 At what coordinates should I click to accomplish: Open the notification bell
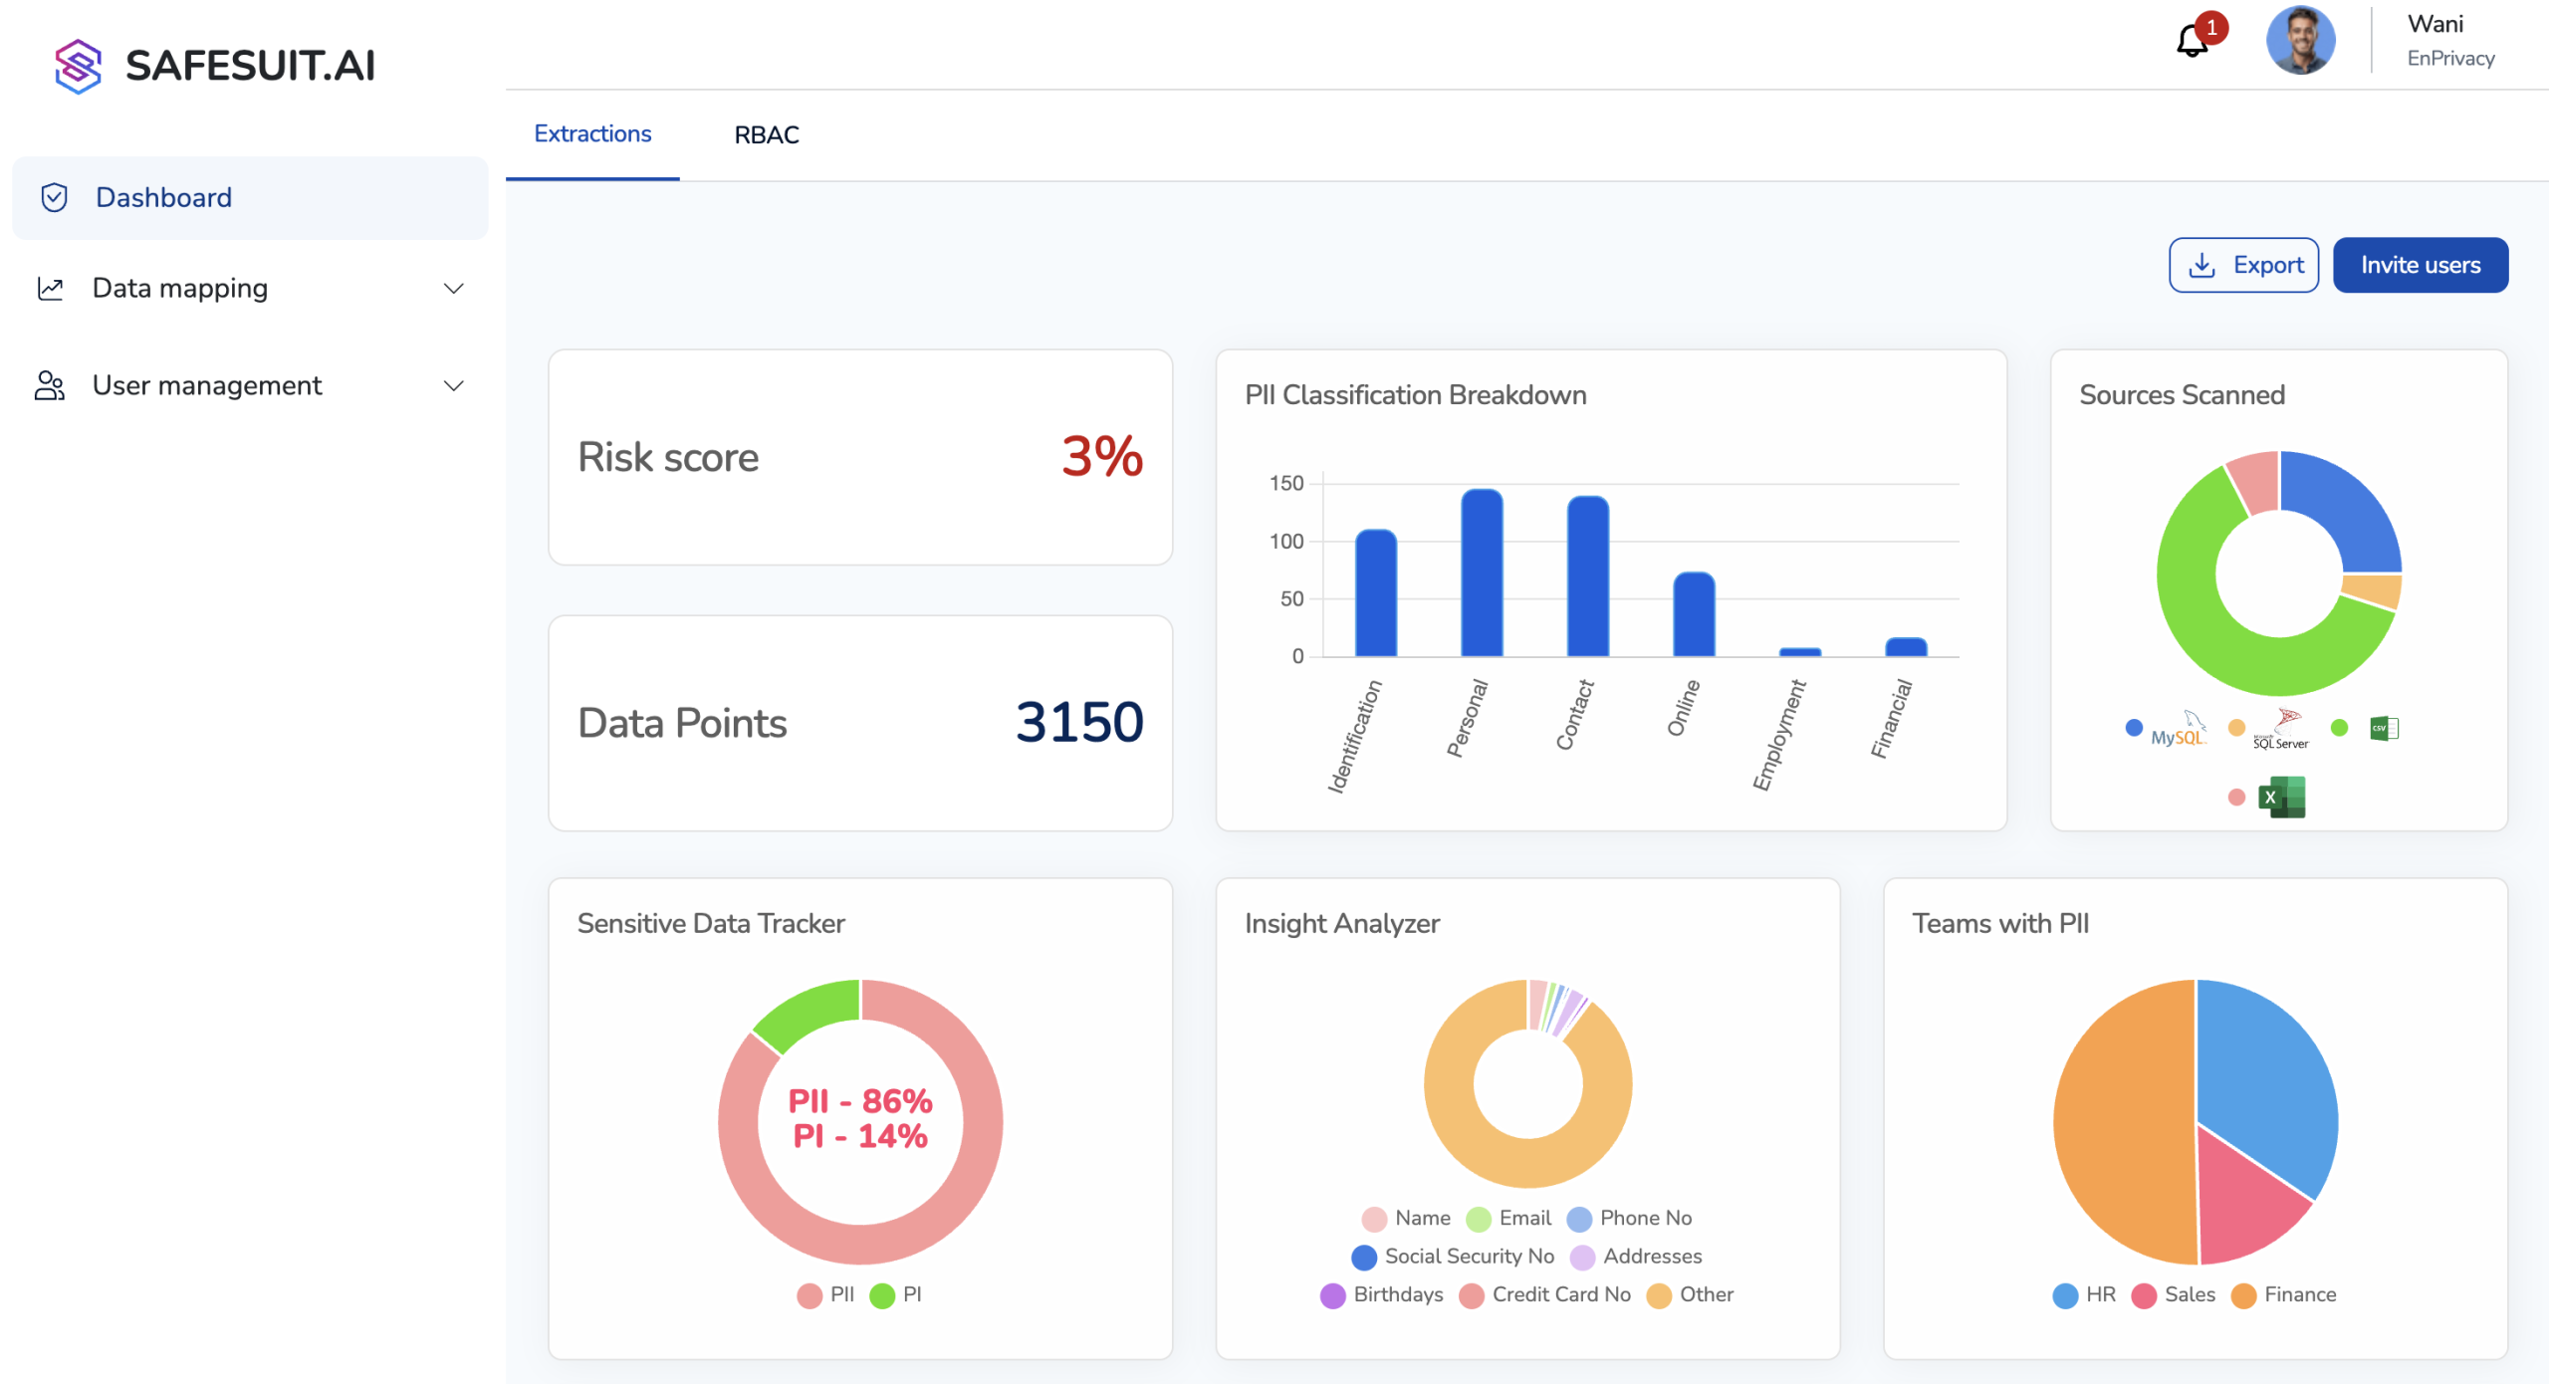click(x=2193, y=41)
